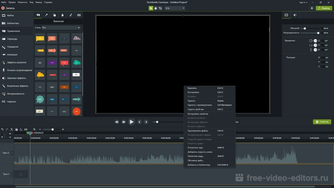The image size is (334, 188).
Task: Switch to the Callouts speech-bubble tab
Action: pos(38,15)
